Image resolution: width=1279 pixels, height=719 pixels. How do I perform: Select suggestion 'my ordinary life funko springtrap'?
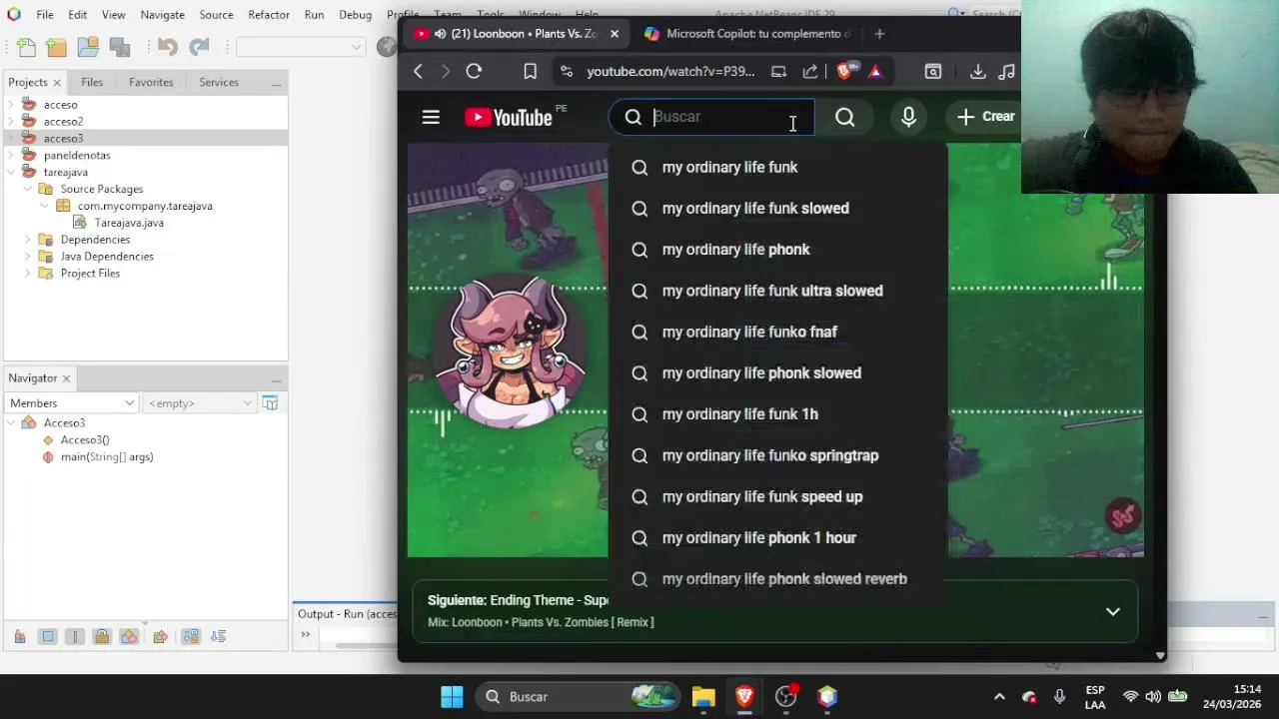click(x=777, y=455)
